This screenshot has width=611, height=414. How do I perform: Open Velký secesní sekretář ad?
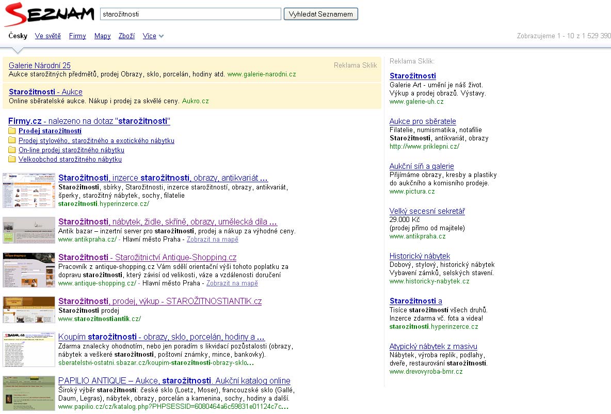427,211
